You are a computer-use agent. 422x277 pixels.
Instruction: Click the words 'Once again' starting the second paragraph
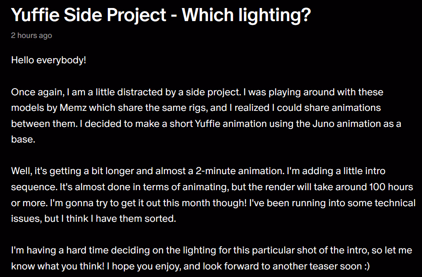click(x=38, y=92)
